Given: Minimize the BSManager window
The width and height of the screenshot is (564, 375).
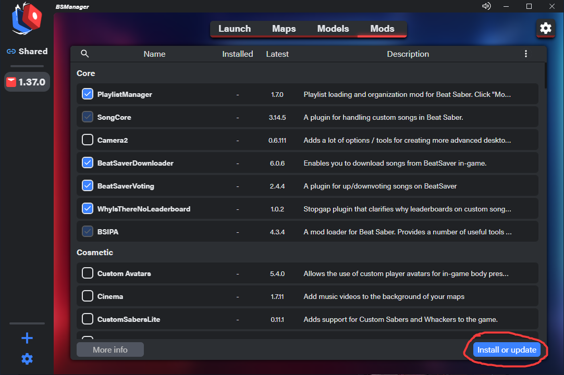Looking at the screenshot, I should pyautogui.click(x=506, y=6).
